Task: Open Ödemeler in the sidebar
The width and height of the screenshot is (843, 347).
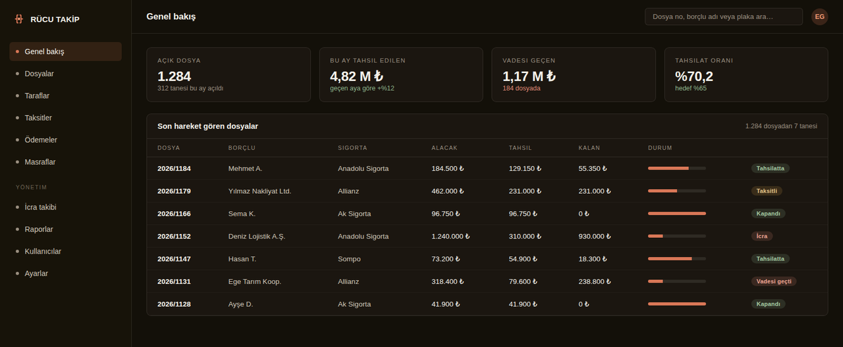Action: (65, 140)
